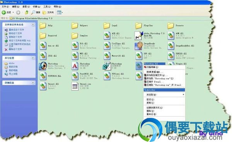This screenshot has height=142, width=232.
Task: Select the ImageReadyRes.dll file icon
Action: [171, 46]
